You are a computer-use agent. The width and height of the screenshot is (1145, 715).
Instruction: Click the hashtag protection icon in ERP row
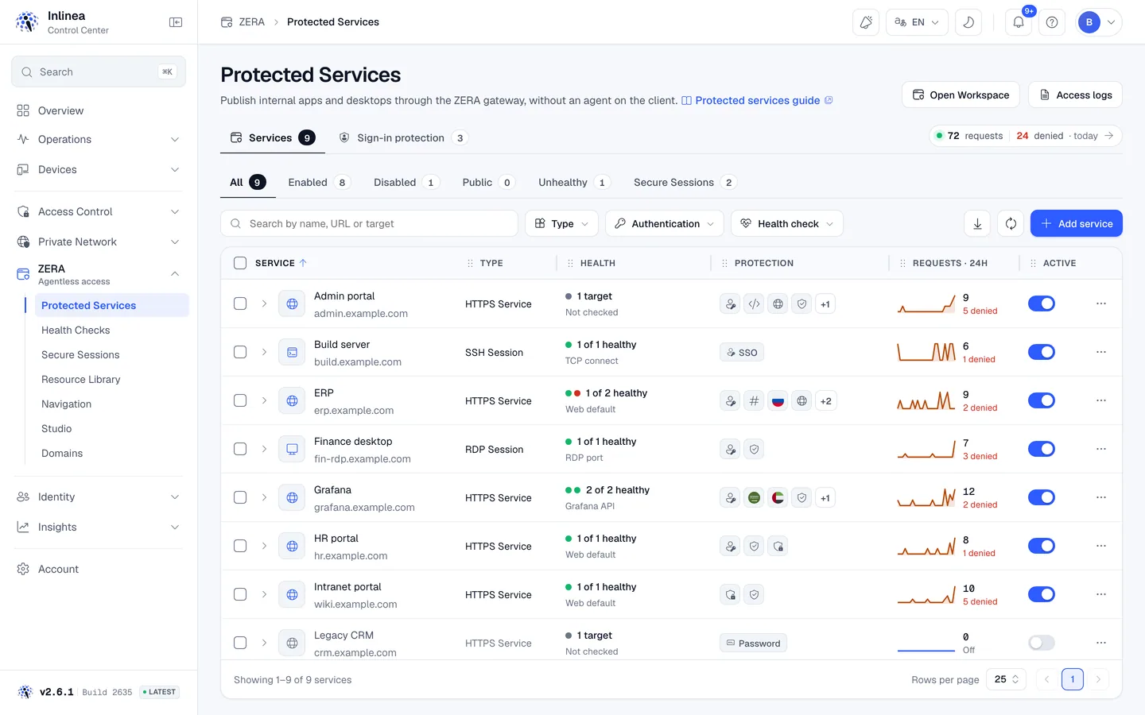754,401
